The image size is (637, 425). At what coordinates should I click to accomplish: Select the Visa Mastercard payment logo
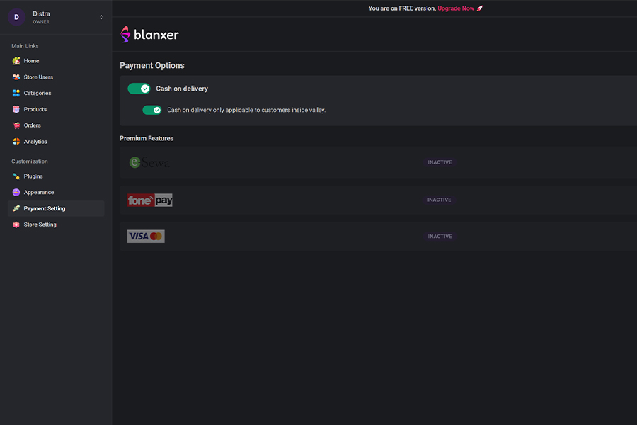point(146,237)
